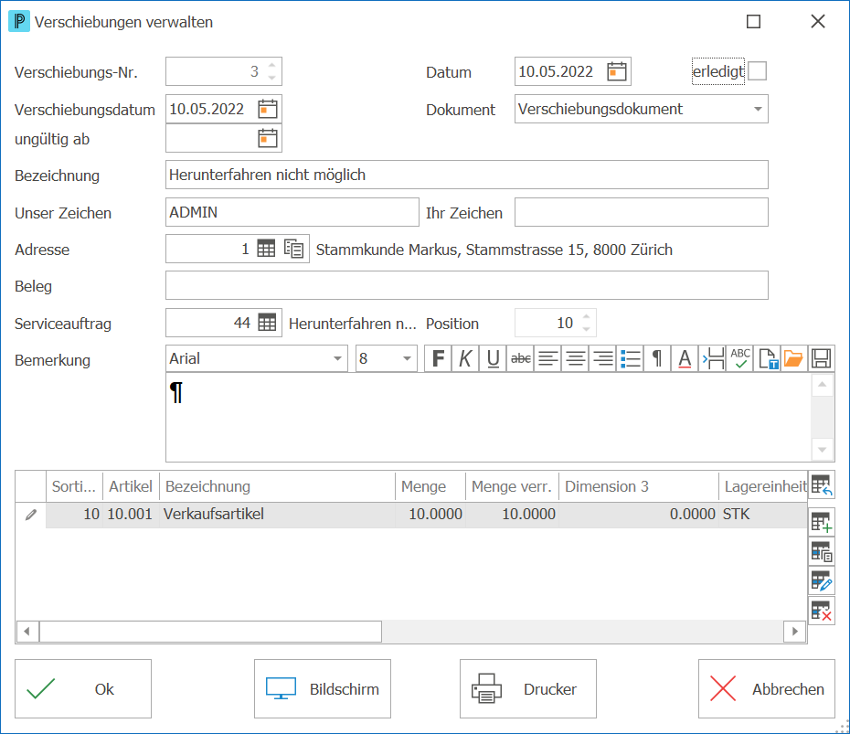The height and width of the screenshot is (734, 850).
Task: Edit selected position row icon
Action: click(x=822, y=581)
